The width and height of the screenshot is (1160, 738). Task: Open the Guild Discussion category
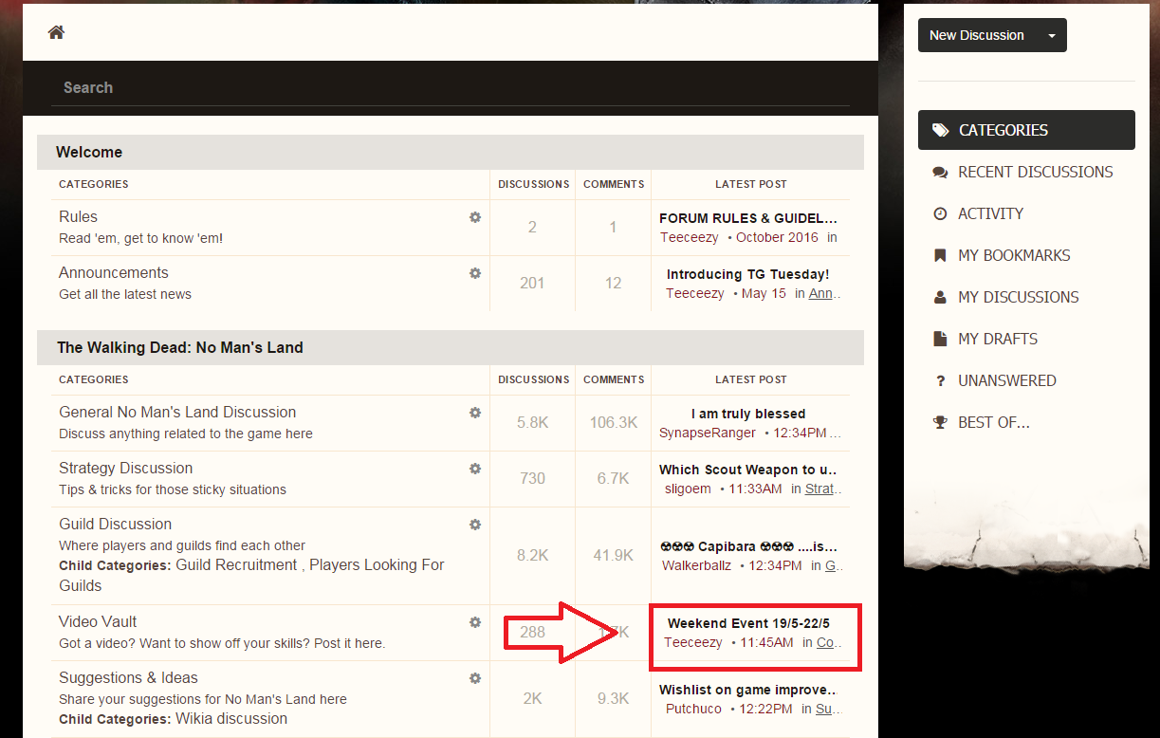coord(115,524)
